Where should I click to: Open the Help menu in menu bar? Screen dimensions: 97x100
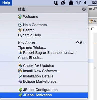[6, 3]
